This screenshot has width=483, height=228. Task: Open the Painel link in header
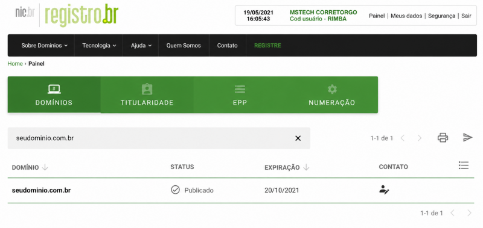[377, 16]
